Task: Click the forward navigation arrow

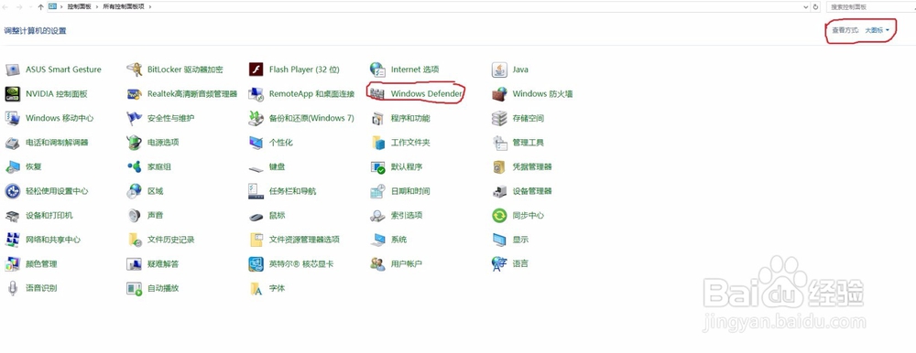Action: click(19, 7)
